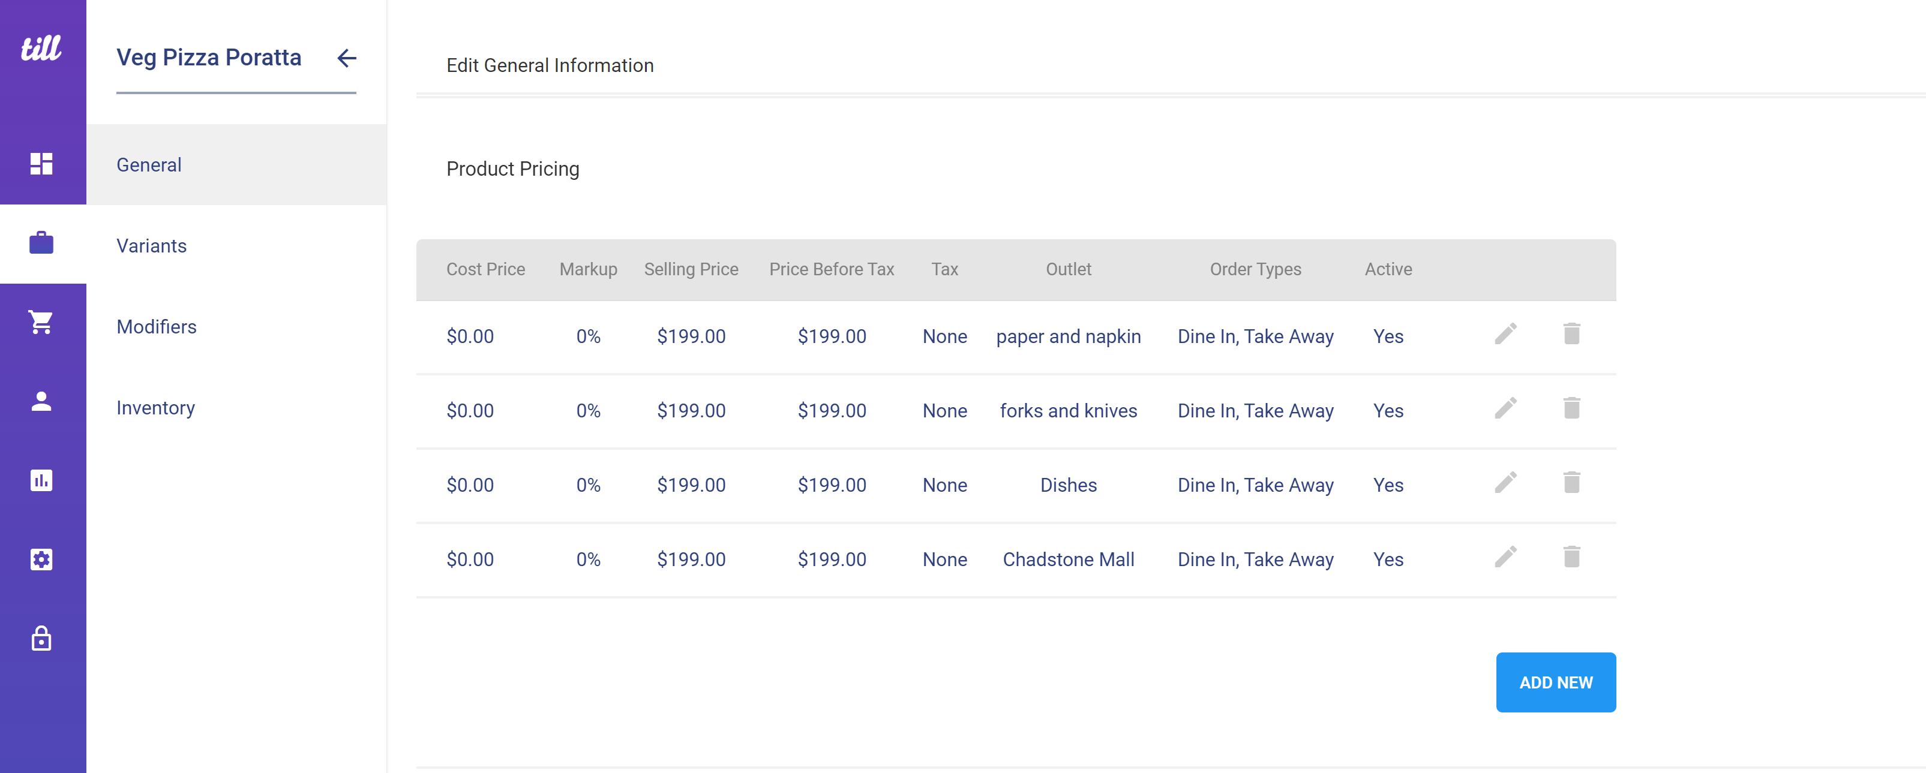This screenshot has height=773, width=1926.
Task: Click the Product Pricing heading
Action: 513,169
